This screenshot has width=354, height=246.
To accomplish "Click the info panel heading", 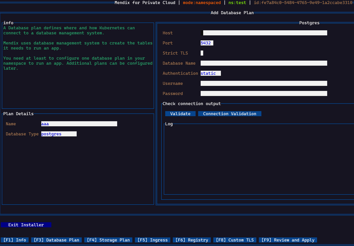I will [8, 23].
